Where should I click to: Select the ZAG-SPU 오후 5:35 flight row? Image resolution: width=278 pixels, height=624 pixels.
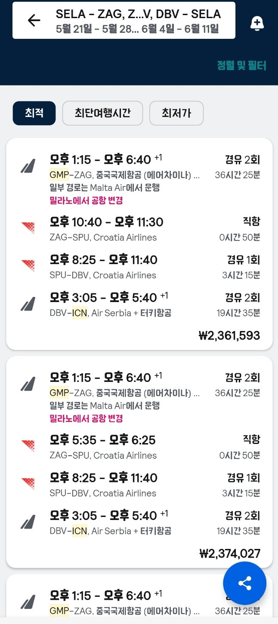[x=142, y=447]
